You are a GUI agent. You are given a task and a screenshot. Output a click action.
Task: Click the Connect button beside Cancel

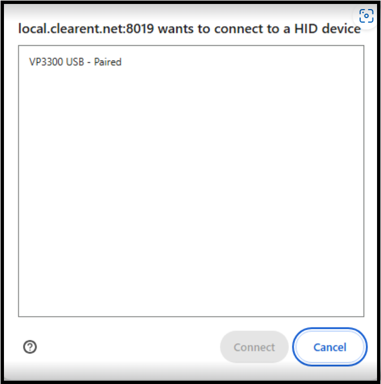coord(254,347)
